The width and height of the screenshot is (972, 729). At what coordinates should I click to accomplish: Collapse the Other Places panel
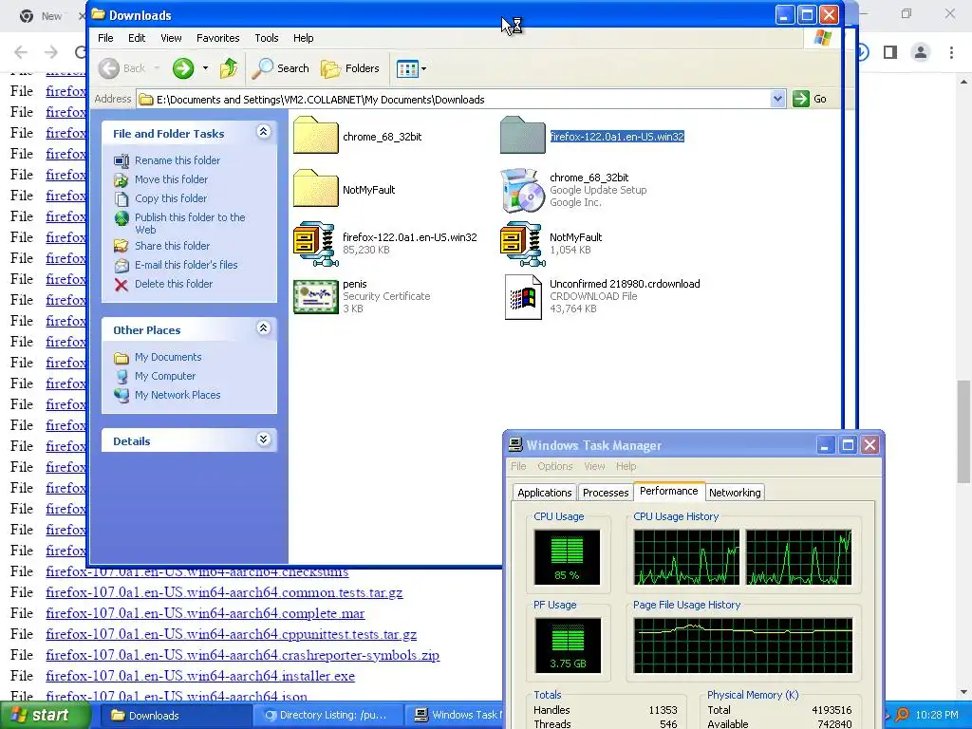(264, 327)
